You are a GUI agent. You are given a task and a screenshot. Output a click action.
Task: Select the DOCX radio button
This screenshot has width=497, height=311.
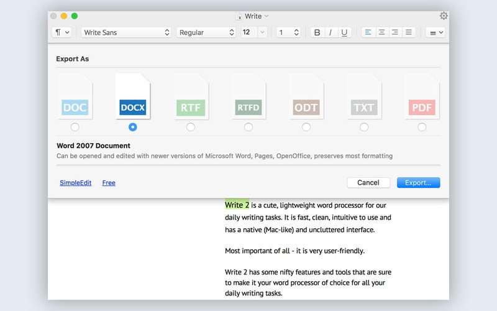(x=133, y=127)
